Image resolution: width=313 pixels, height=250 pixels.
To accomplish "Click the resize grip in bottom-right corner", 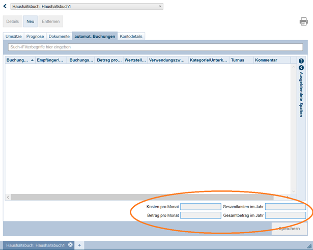I will [x=309, y=246].
